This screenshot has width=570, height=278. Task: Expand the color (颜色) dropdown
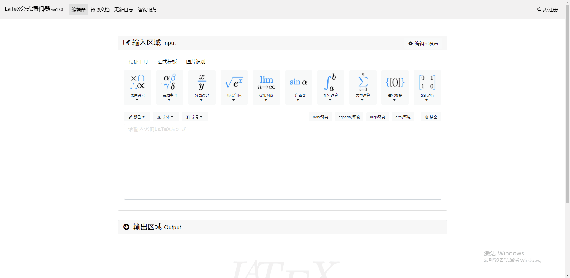coord(137,117)
